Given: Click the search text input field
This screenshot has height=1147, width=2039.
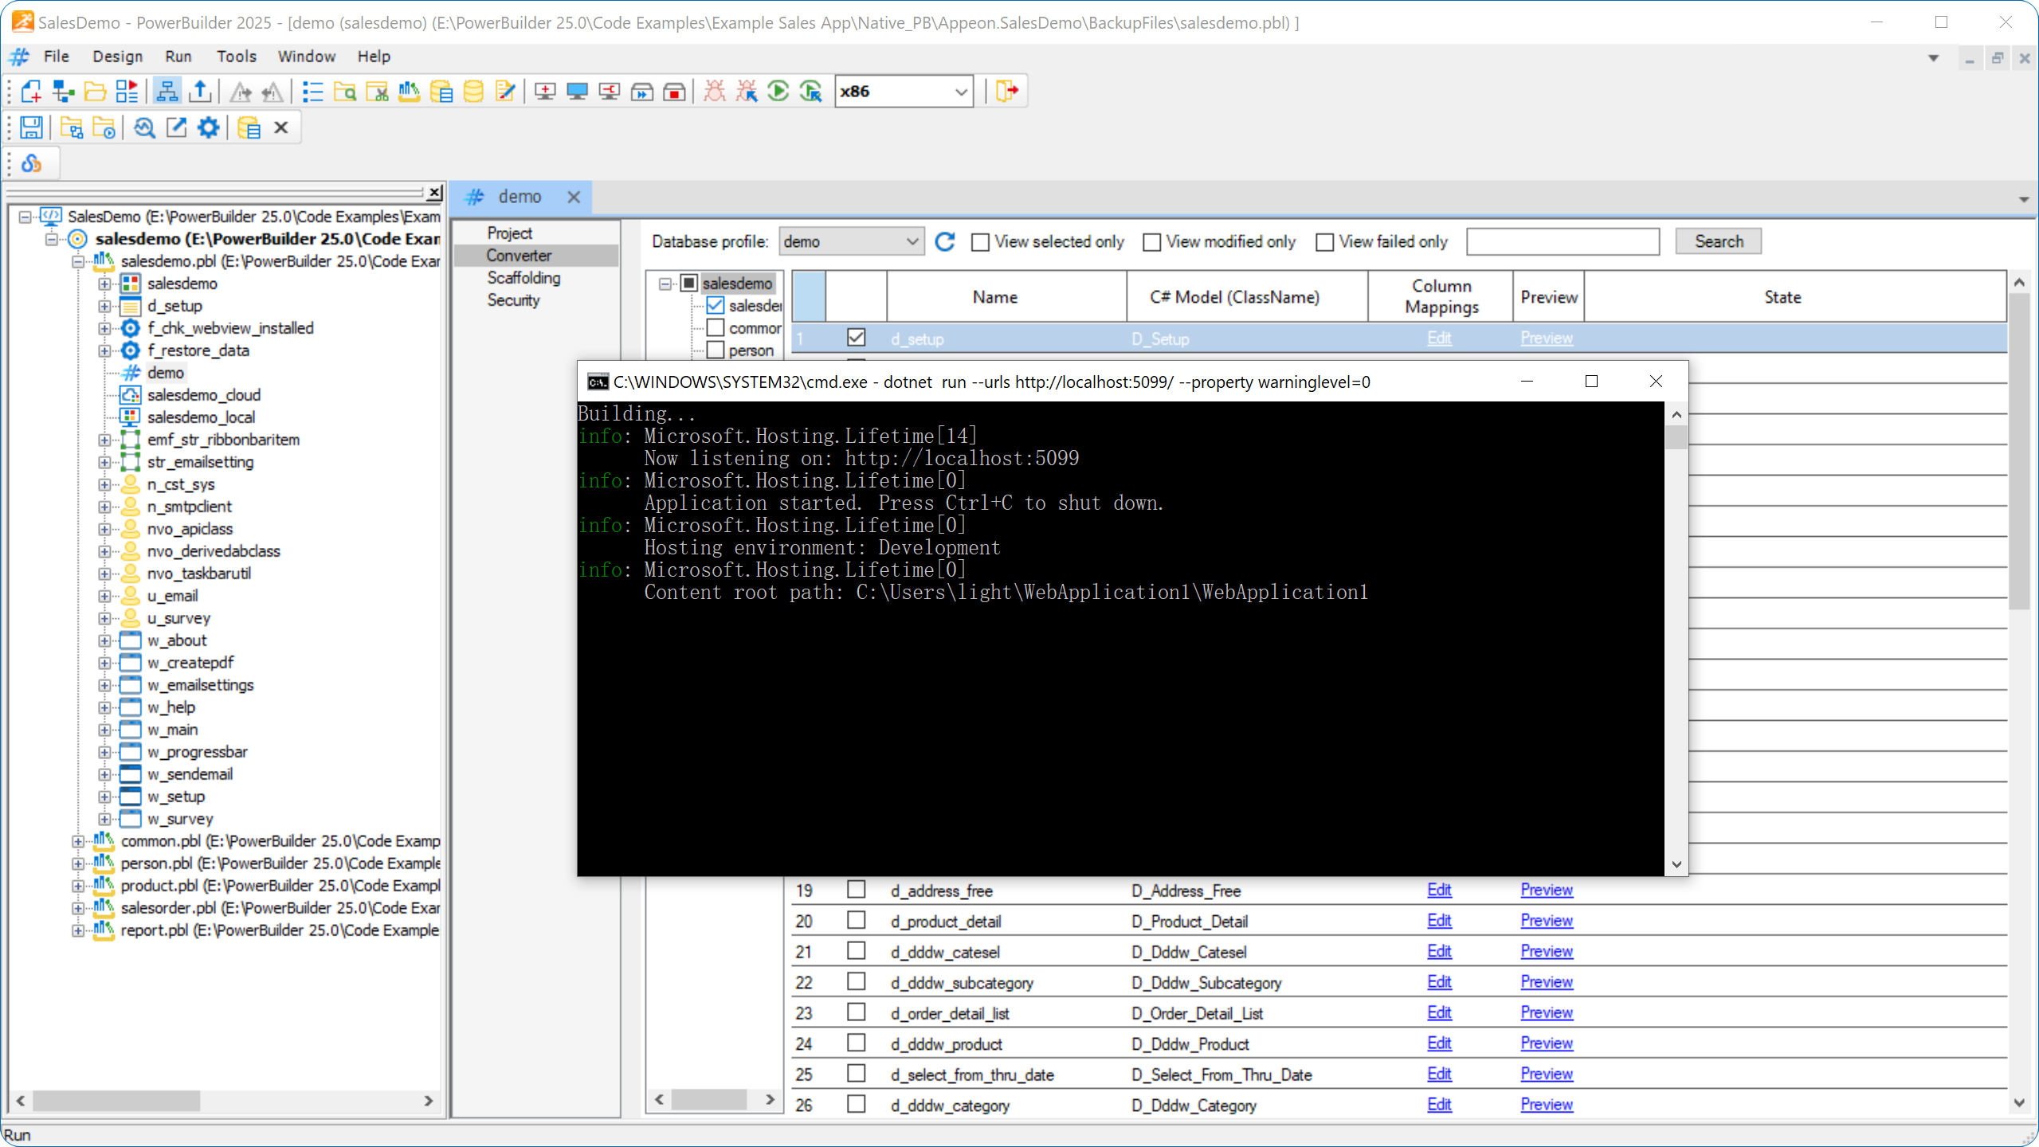Looking at the screenshot, I should point(1563,241).
